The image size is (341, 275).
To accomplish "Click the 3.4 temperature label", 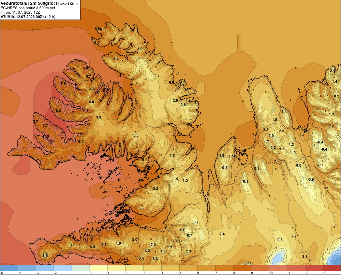I will click(142, 259).
